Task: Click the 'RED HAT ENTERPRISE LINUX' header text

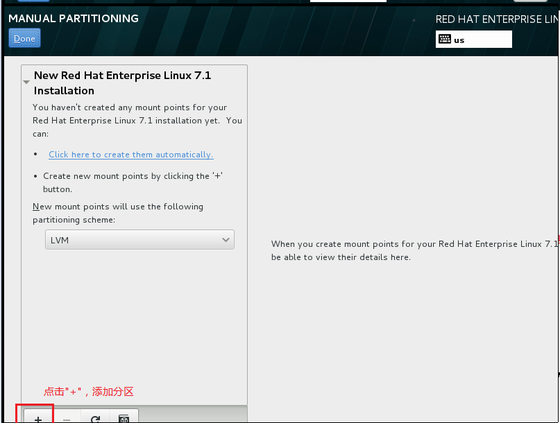Action: point(497,19)
